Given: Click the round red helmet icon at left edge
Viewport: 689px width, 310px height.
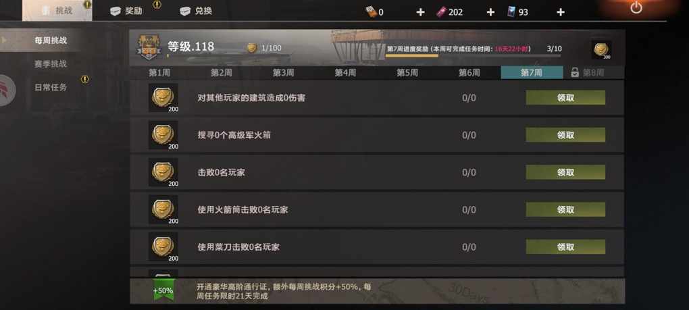Looking at the screenshot, I should coord(6,91).
